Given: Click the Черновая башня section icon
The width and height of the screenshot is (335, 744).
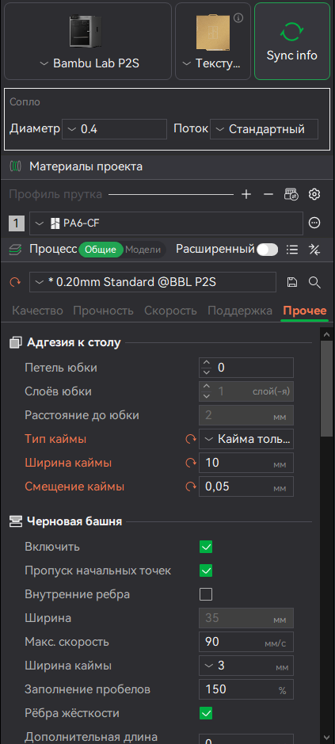Looking at the screenshot, I should pyautogui.click(x=16, y=521).
